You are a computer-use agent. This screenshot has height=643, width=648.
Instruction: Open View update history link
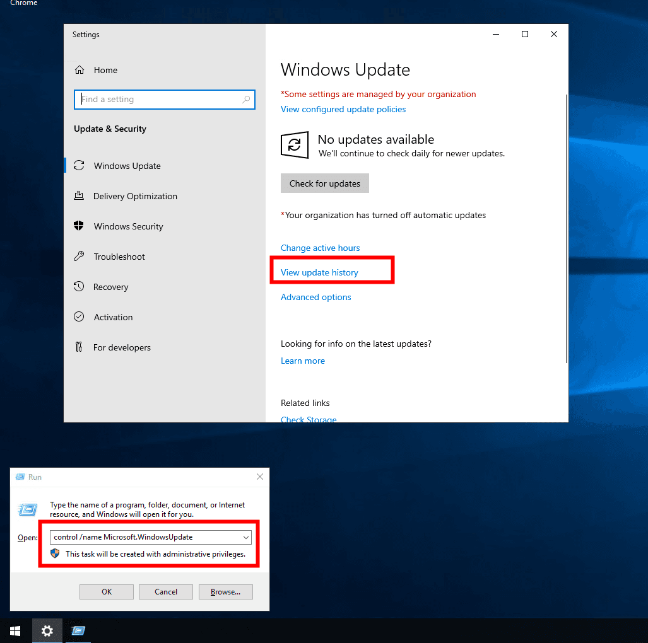(319, 272)
